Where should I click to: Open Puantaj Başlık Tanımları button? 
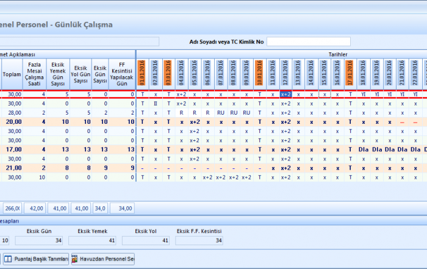pos(37,259)
